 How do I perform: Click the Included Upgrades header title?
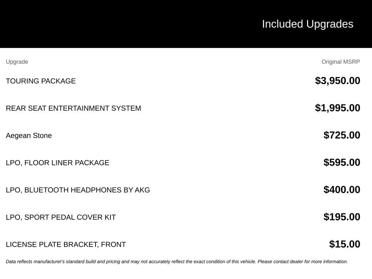point(307,24)
